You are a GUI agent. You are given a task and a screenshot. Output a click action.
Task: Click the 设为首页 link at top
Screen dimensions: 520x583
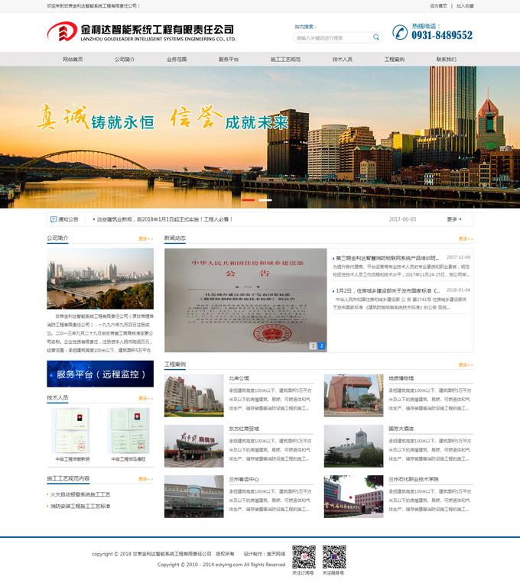point(438,5)
